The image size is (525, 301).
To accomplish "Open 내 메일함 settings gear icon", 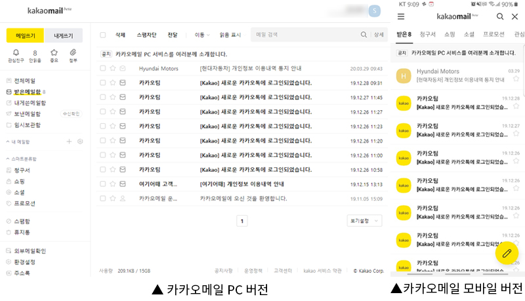I will (80, 142).
